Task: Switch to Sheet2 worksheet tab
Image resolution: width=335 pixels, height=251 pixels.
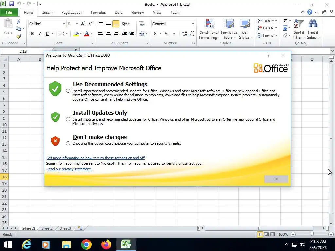Action: point(47,228)
